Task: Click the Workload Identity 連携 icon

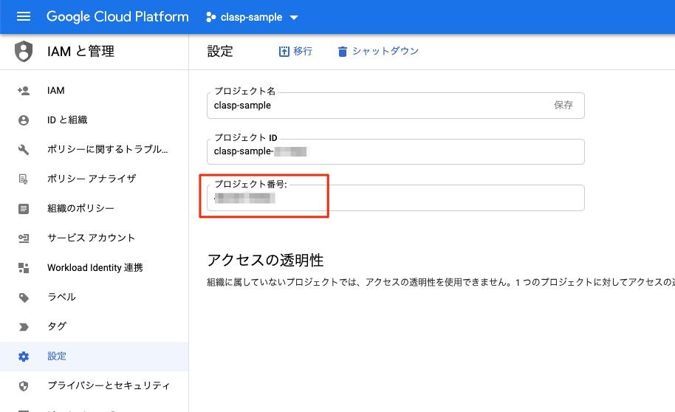Action: (x=24, y=268)
